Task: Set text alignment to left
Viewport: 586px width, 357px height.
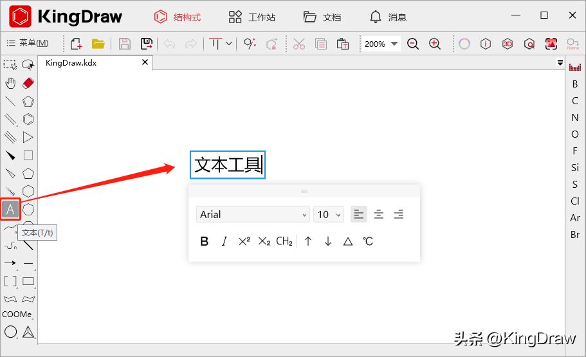Action: 359,214
